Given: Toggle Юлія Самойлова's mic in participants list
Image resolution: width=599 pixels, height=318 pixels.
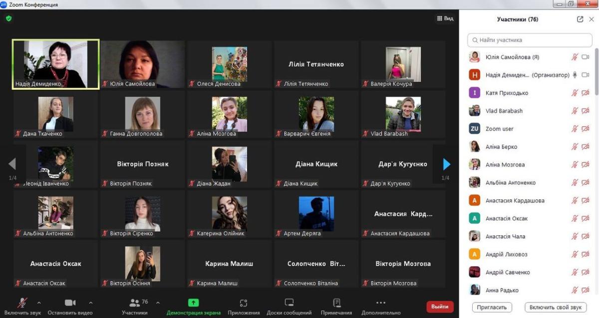Looking at the screenshot, I should [575, 57].
